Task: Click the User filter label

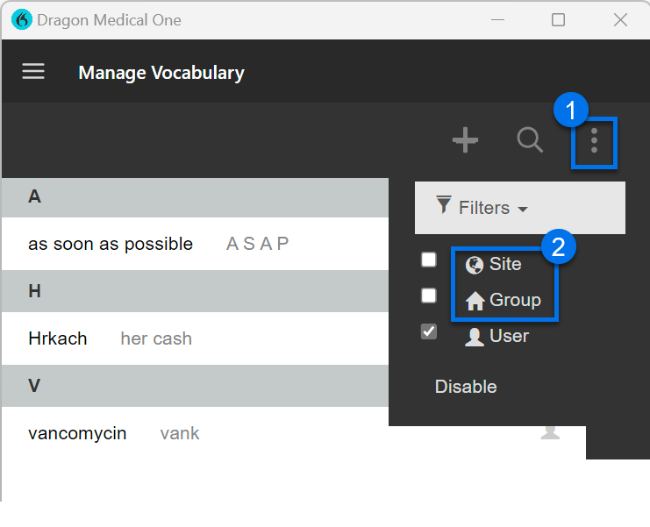Action: [x=509, y=336]
